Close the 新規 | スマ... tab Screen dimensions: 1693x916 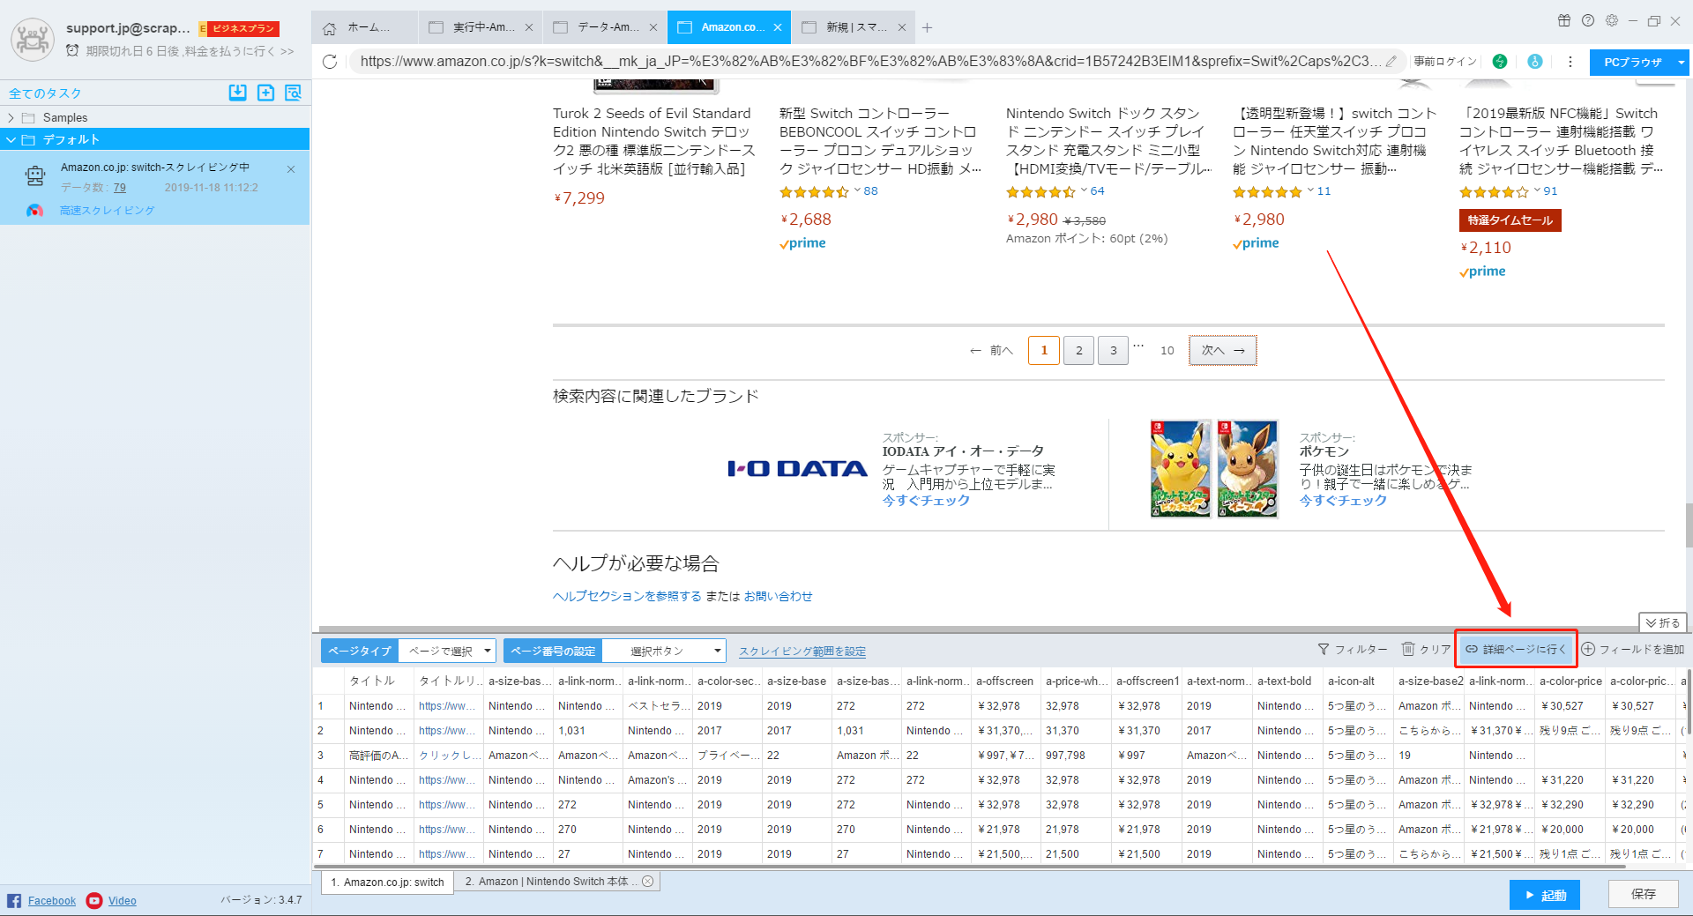(x=902, y=27)
